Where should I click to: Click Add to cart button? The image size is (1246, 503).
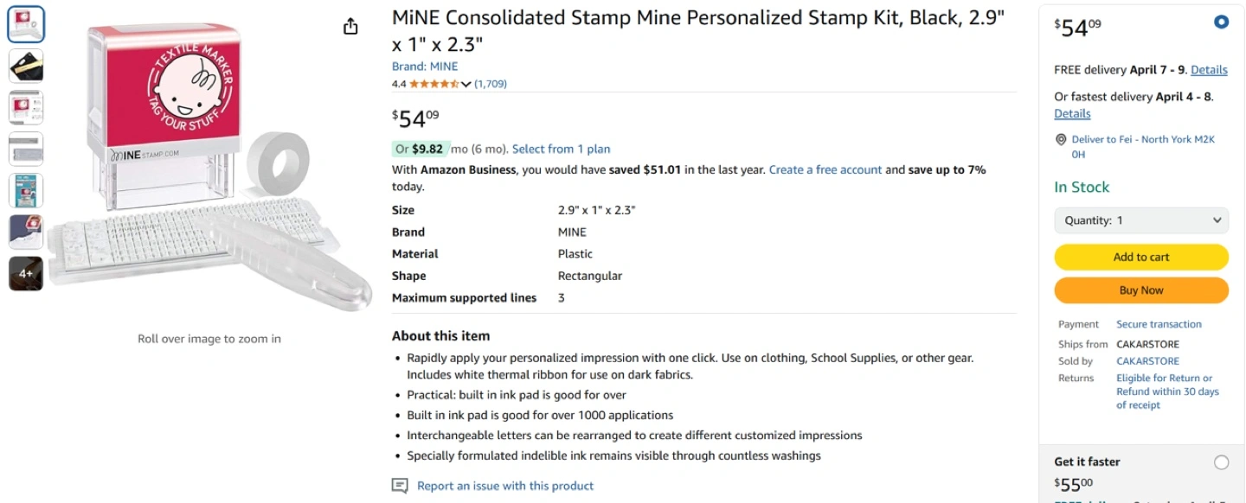[x=1141, y=257]
